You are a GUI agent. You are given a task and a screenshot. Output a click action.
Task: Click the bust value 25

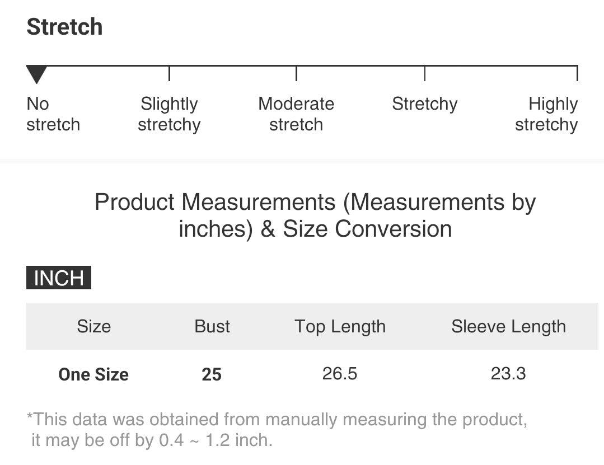212,374
